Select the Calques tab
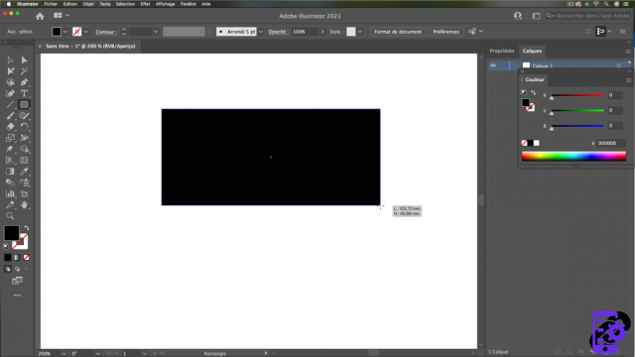Image resolution: width=635 pixels, height=357 pixels. pyautogui.click(x=532, y=51)
